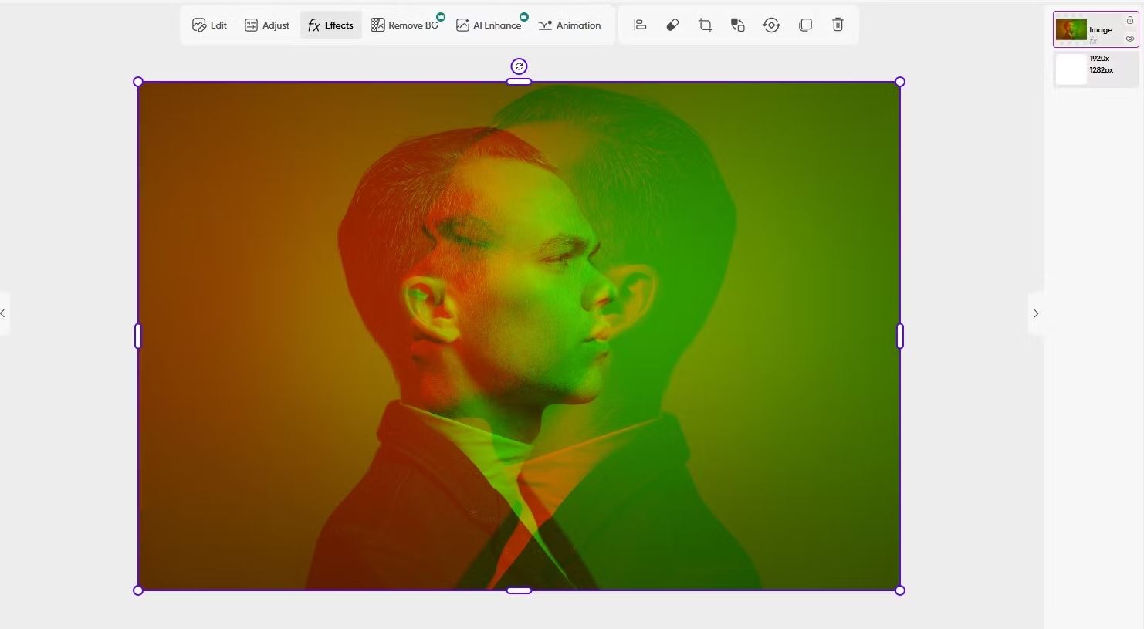1144x629 pixels.
Task: Delete the selected image with trash icon
Action: 838,25
